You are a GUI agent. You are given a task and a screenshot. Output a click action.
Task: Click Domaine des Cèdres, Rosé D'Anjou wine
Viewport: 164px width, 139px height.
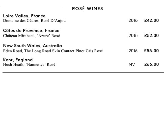pos(34,20)
